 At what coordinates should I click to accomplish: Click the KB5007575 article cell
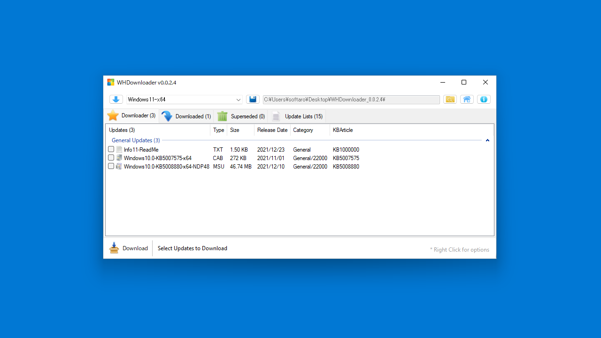coord(346,158)
